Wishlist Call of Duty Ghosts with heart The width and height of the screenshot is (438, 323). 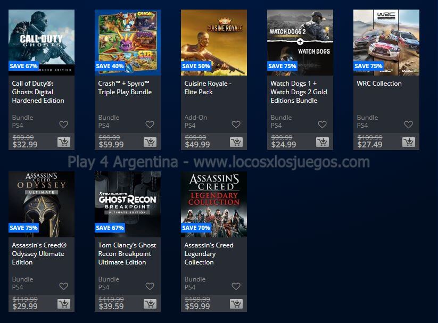pos(64,125)
